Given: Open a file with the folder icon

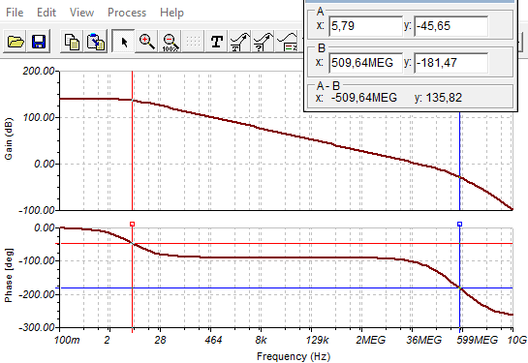Looking at the screenshot, I should [16, 42].
